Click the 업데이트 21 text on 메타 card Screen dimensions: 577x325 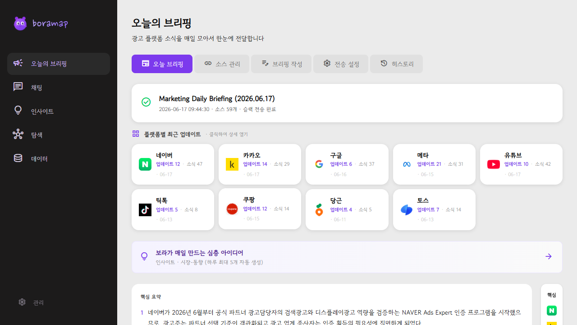[429, 164]
